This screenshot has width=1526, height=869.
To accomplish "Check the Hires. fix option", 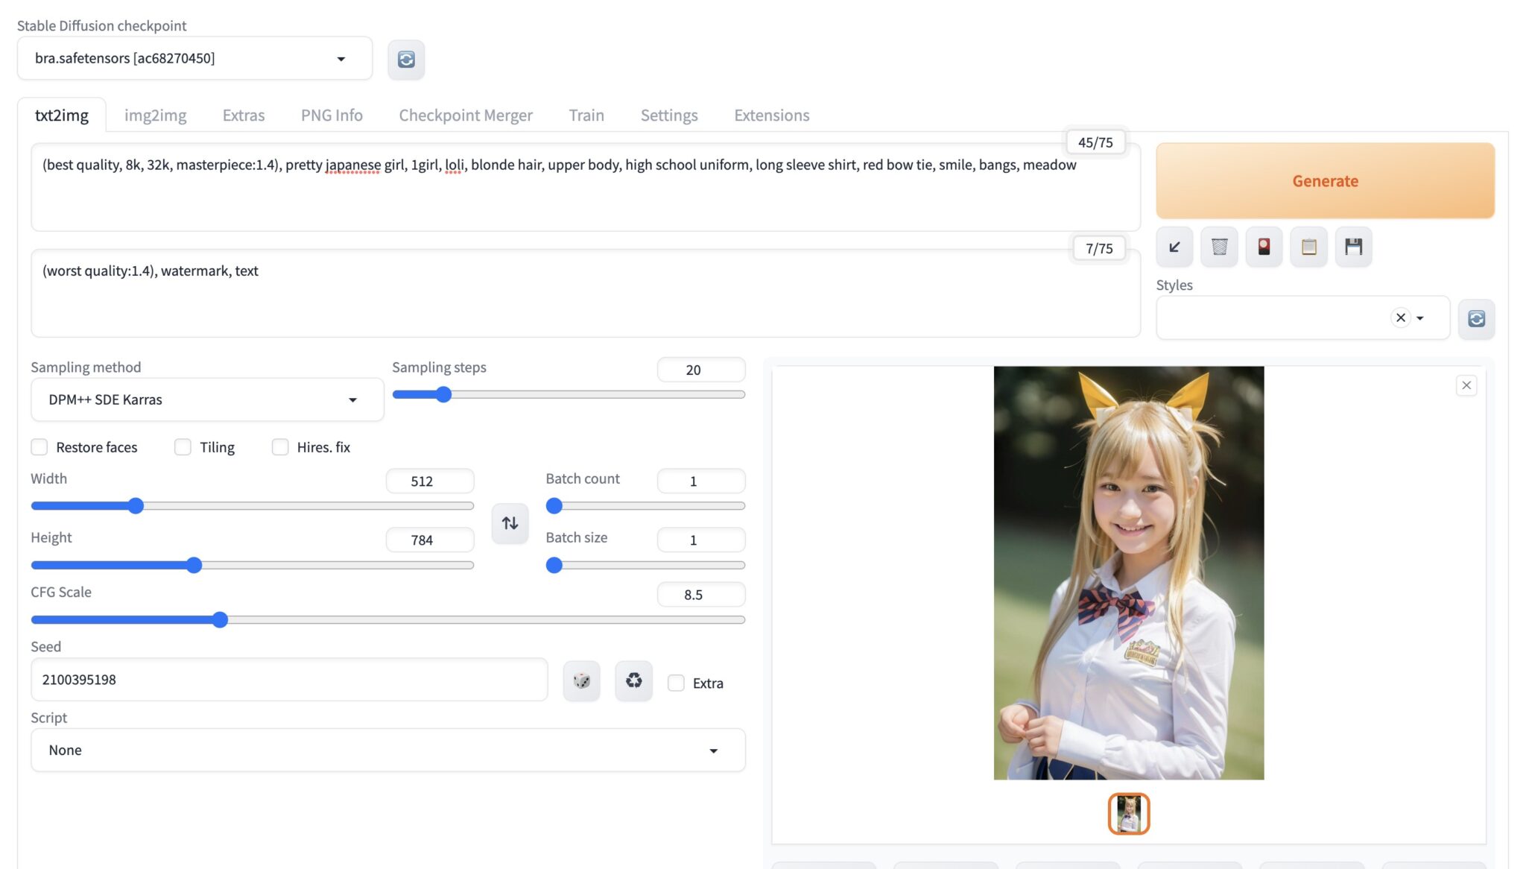I will coord(280,446).
